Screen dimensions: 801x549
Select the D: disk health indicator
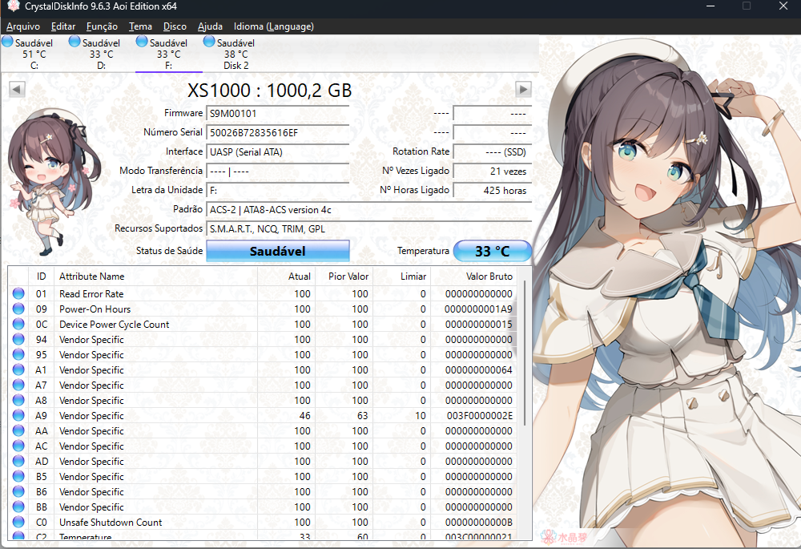tap(74, 42)
